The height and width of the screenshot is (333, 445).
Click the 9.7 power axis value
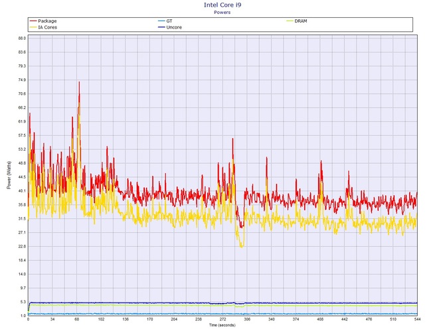(x=23, y=288)
